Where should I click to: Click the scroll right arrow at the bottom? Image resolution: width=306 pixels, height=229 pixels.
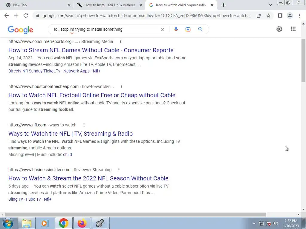pyautogui.click(x=299, y=214)
